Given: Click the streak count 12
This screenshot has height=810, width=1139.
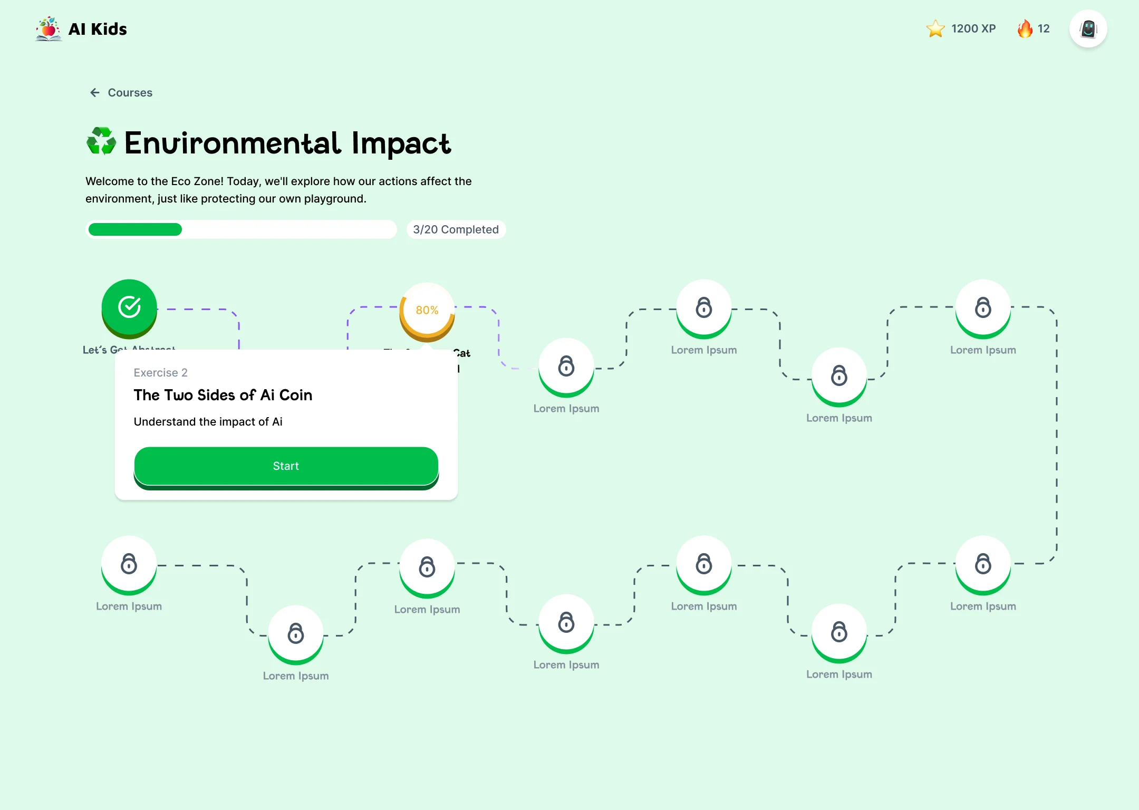Looking at the screenshot, I should pyautogui.click(x=1044, y=28).
